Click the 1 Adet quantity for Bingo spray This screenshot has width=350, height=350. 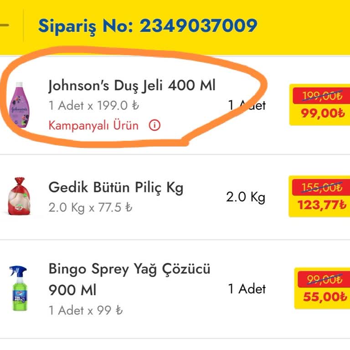[247, 288]
